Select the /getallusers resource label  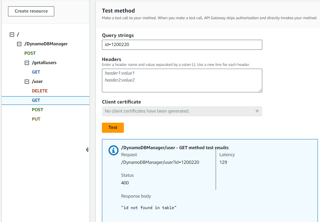(x=44, y=63)
